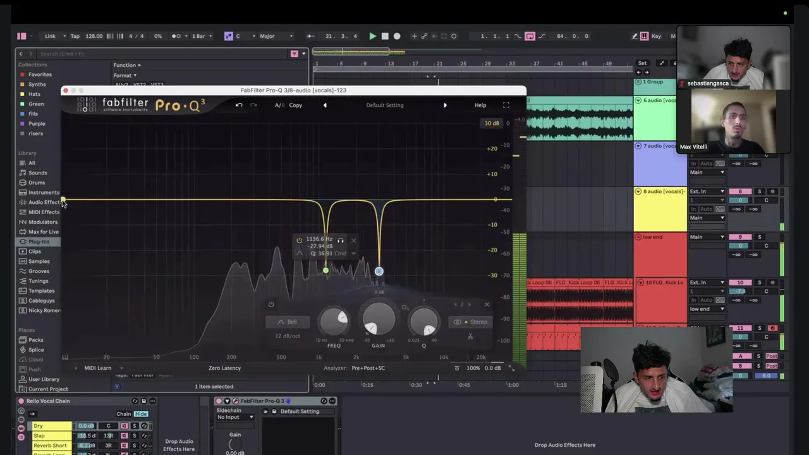
Task: Toggle the Link button in Ableton
Action: click(50, 36)
